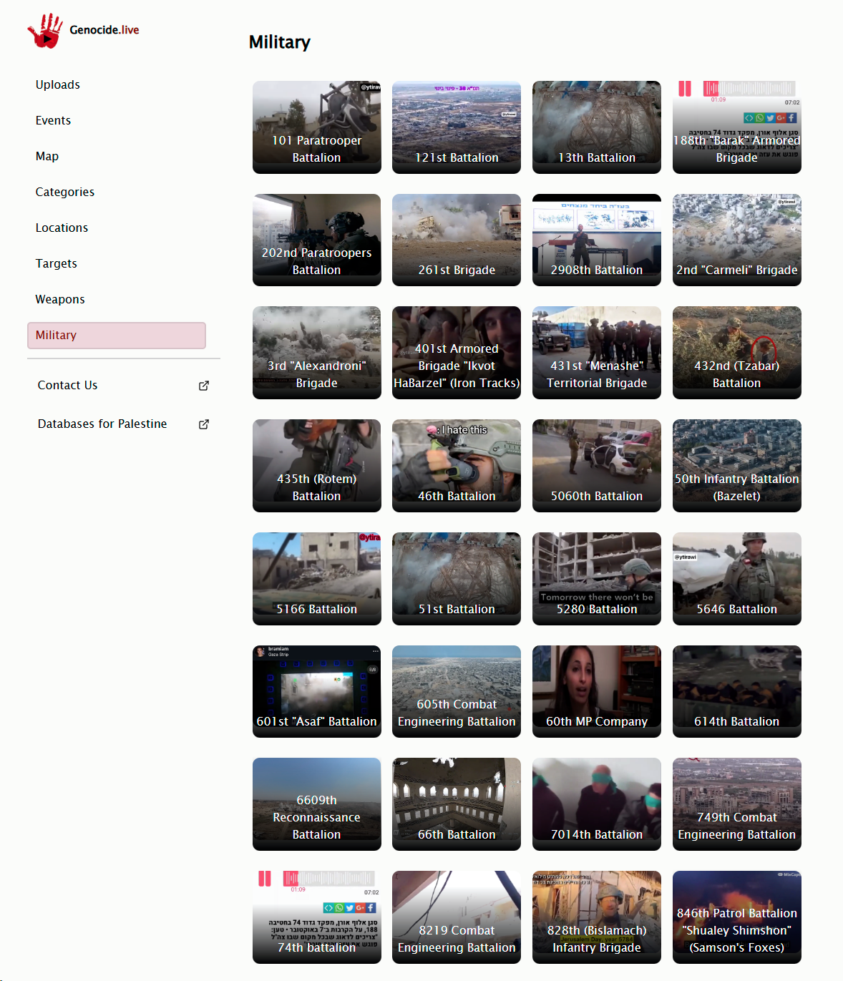Open the 101 Paratrooper Battalion card

coord(316,127)
